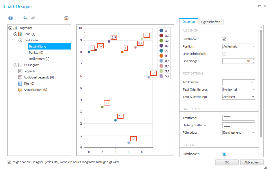Uncheck the Zeigen Sie die Designer checkbox
The width and height of the screenshot is (271, 173).
click(9, 162)
